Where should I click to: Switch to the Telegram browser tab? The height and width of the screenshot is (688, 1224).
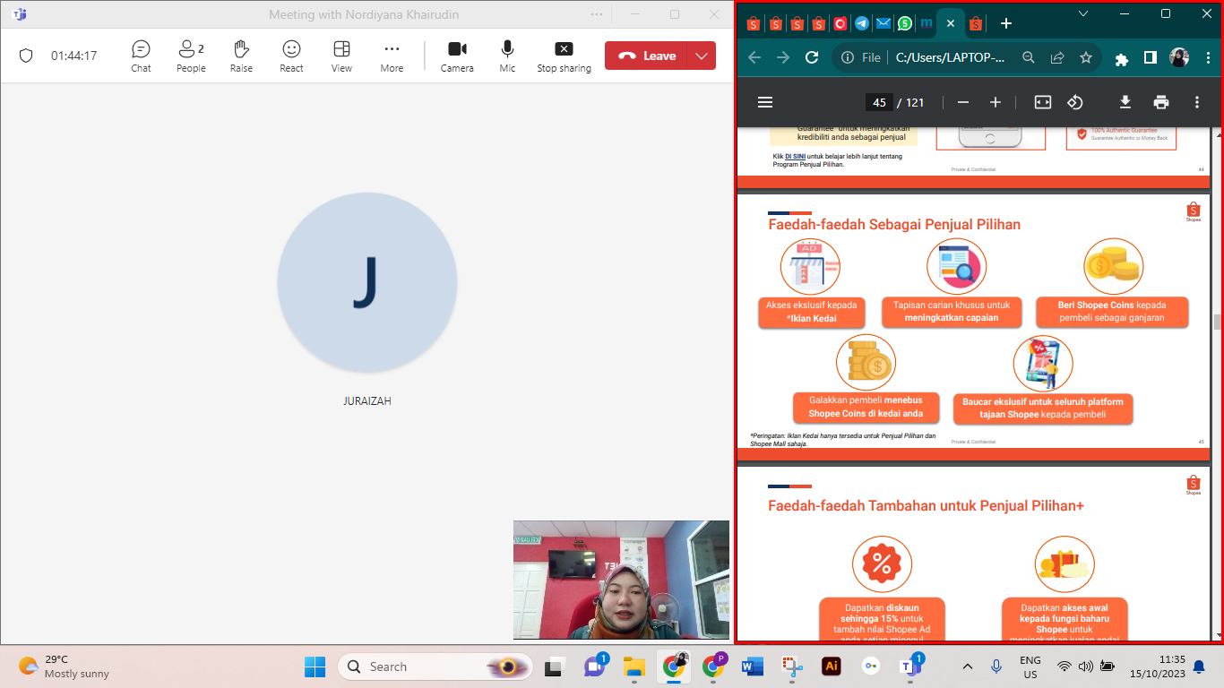(861, 23)
